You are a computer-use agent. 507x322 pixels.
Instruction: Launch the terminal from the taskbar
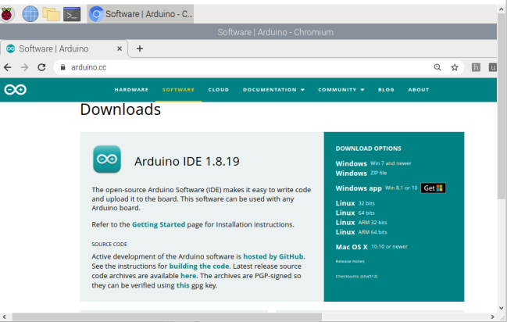tap(72, 13)
